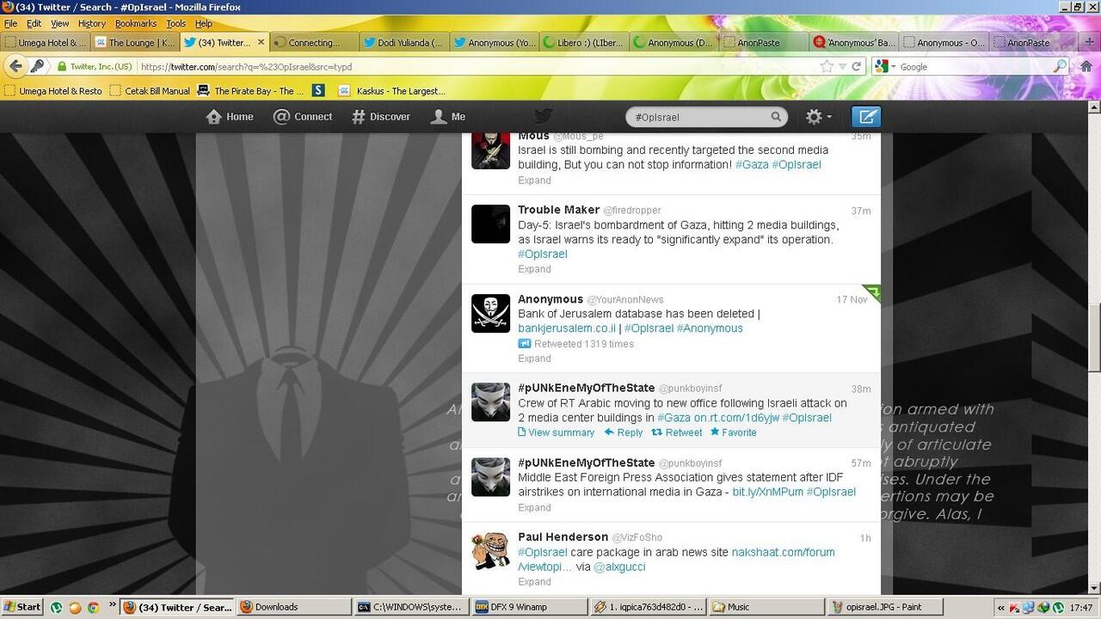
Task: Retweet the RT Arabic tweet
Action: pyautogui.click(x=677, y=432)
